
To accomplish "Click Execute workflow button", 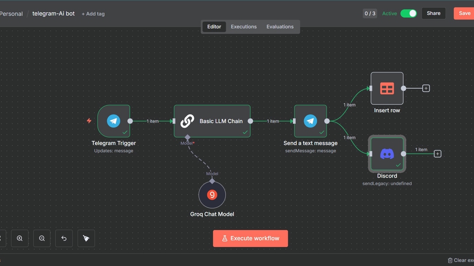I will coord(250,238).
